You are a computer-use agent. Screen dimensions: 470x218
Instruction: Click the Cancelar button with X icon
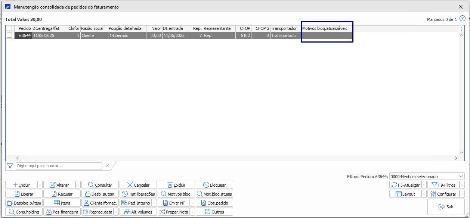point(138,185)
